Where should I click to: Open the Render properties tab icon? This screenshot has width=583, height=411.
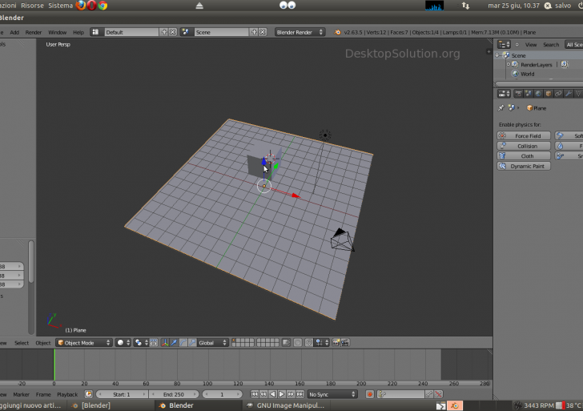(x=517, y=94)
